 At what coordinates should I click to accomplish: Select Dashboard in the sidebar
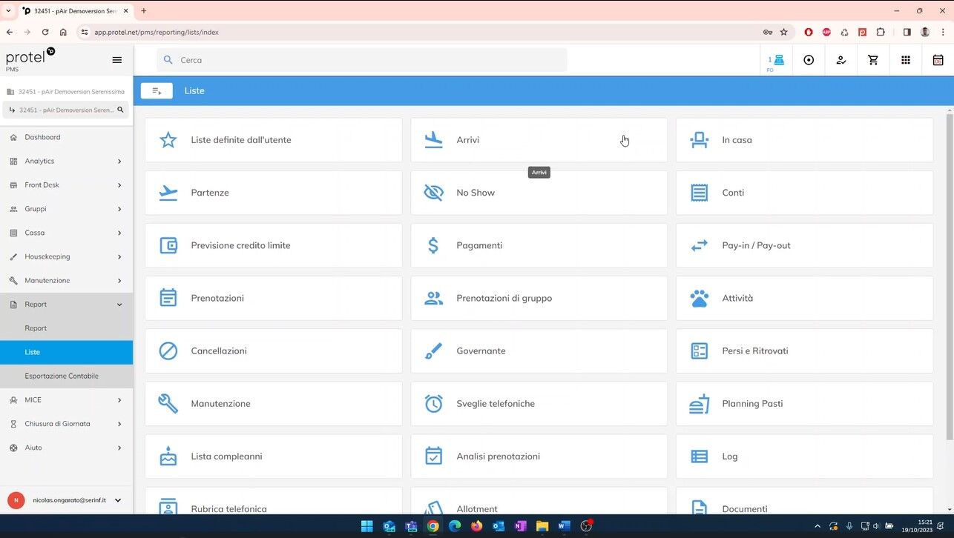coord(42,137)
